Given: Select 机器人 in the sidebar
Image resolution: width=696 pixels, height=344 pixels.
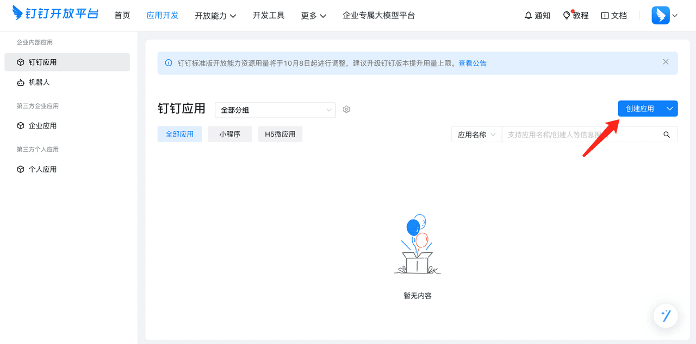Looking at the screenshot, I should [67, 82].
